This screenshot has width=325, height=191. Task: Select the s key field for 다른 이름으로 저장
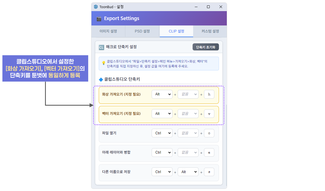click(209, 171)
